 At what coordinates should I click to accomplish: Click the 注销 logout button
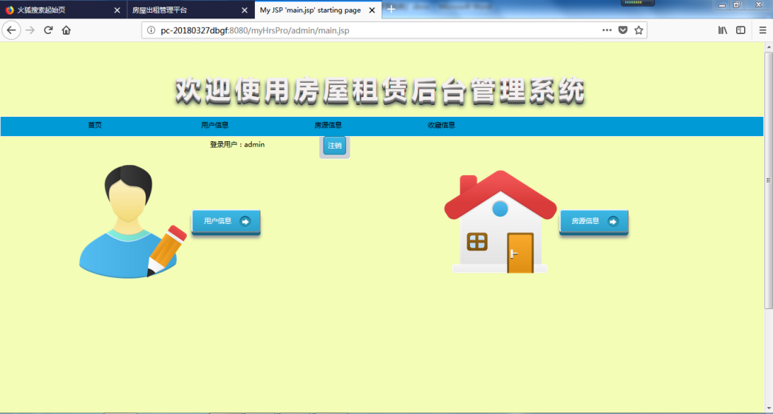coord(335,146)
